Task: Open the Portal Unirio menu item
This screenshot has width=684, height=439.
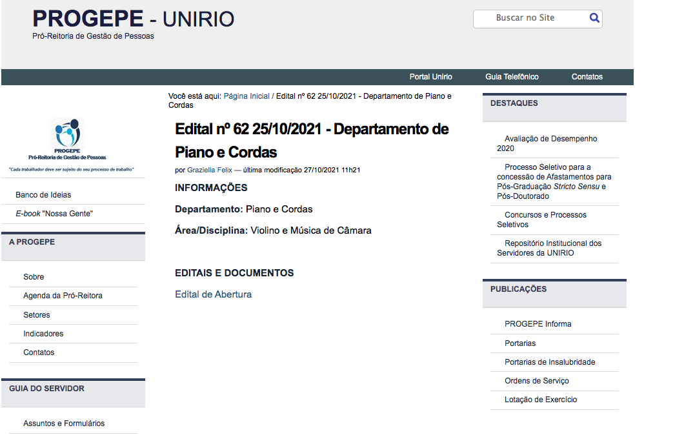Action: 430,76
